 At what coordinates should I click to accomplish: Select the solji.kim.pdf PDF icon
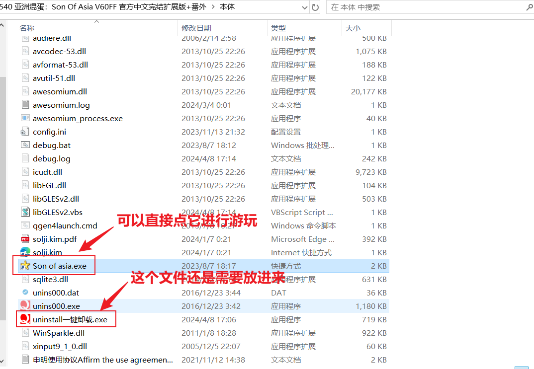25,239
